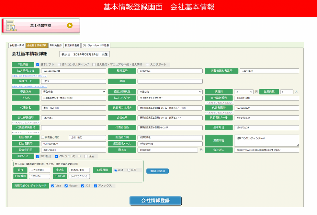Screen dimensions: 317x215
Task: Toggle クレジットカード collection method checkbox
Action: [57, 157]
